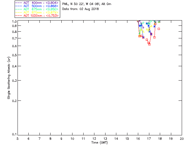Select the AOT 500nm legend entry
Screen dimensions: 187x150
click(x=37, y=6)
